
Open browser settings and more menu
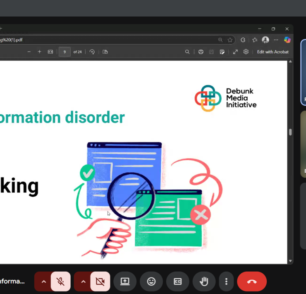click(x=276, y=40)
